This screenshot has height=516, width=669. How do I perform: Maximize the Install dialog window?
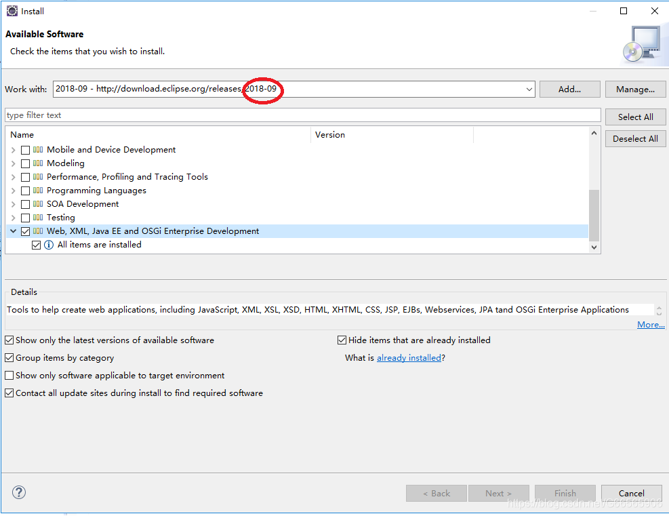[x=624, y=11]
